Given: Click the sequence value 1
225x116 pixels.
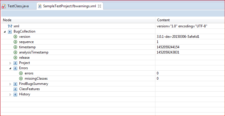Looking at the screenshot, I should coord(157,42).
